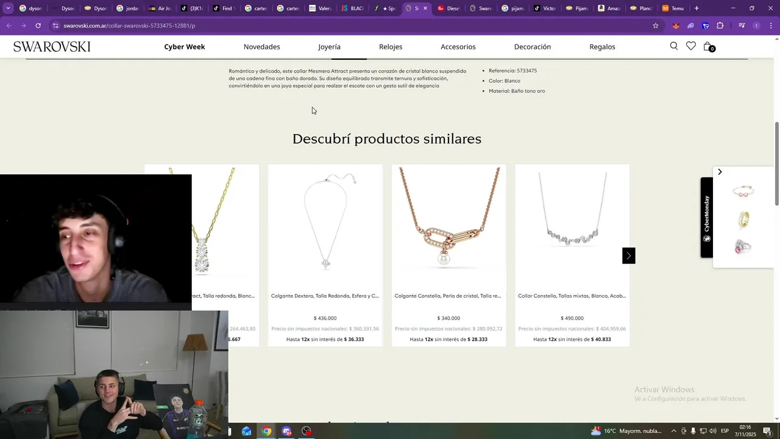Open the Relojes menu
Viewport: 780px width, 439px height.
tap(391, 47)
